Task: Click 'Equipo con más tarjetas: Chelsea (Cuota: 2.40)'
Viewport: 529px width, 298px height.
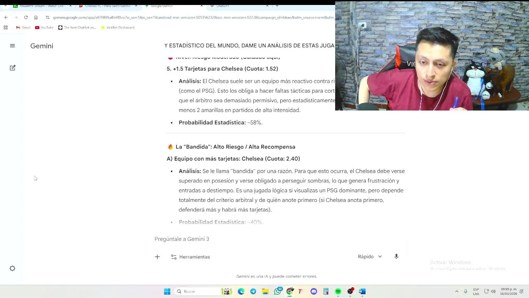Action: pos(234,159)
